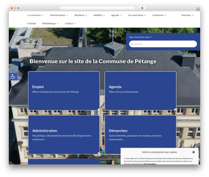209x177 pixels.
Task: Click 'Carte d'identité, passeport' description text
Action: tap(135, 137)
